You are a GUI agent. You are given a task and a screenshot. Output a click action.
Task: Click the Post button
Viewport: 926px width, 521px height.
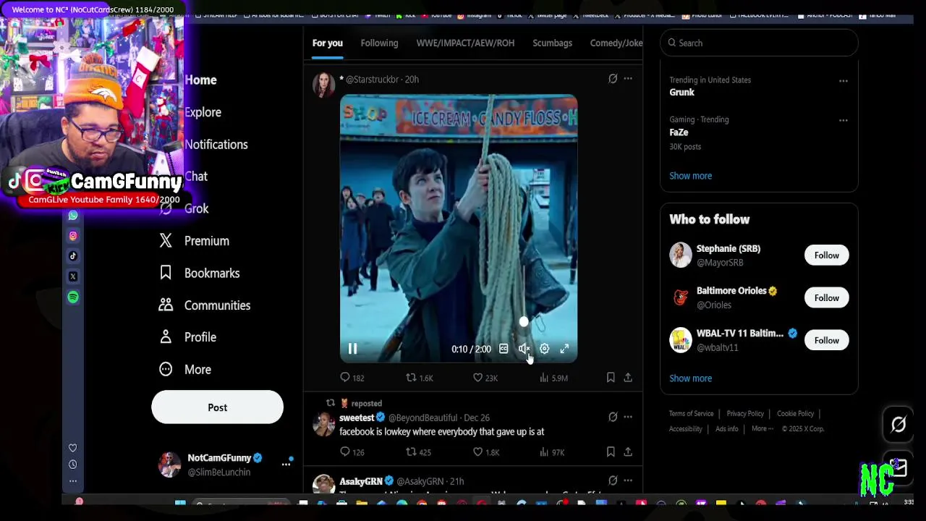coord(217,407)
